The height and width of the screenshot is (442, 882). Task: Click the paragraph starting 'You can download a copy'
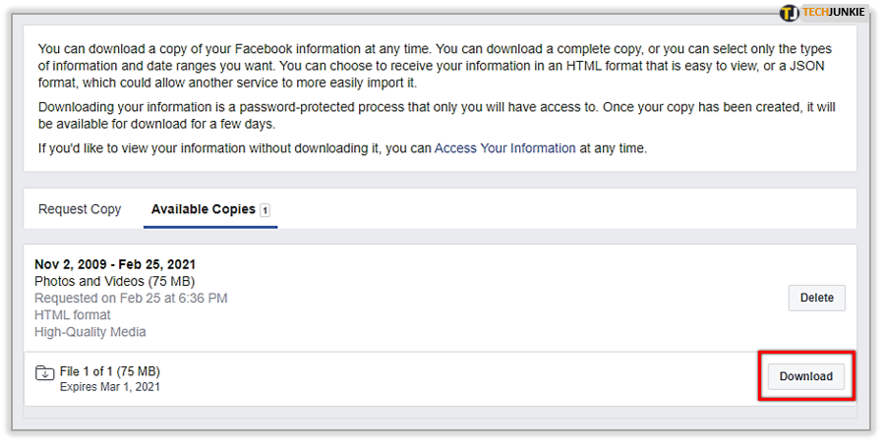coord(433,67)
